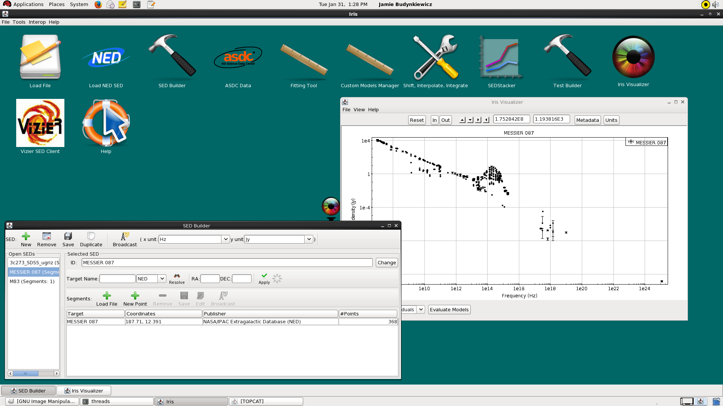Click the SED ID field MESSIER 087
This screenshot has height=406, width=723.
pyautogui.click(x=227, y=262)
